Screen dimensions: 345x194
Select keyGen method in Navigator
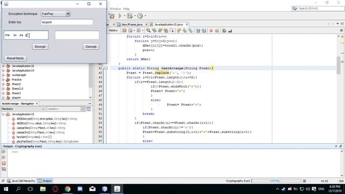tap(34, 137)
